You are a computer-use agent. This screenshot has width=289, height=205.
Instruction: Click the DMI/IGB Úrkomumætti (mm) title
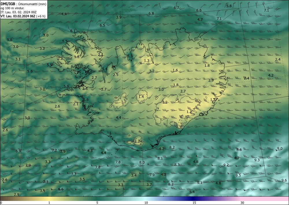coord(23,4)
